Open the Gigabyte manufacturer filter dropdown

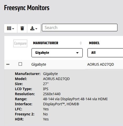pyautogui.click(x=57, y=53)
